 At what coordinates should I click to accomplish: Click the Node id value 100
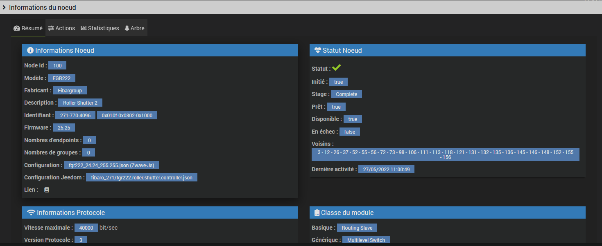(57, 66)
